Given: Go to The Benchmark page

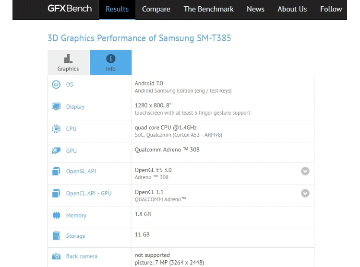Looking at the screenshot, I should click(x=208, y=9).
